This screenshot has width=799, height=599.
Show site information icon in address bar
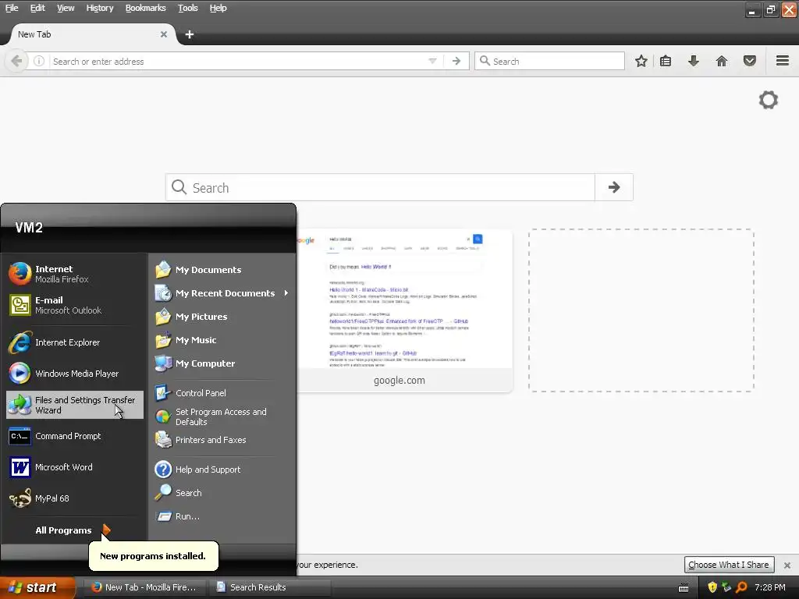(39, 61)
